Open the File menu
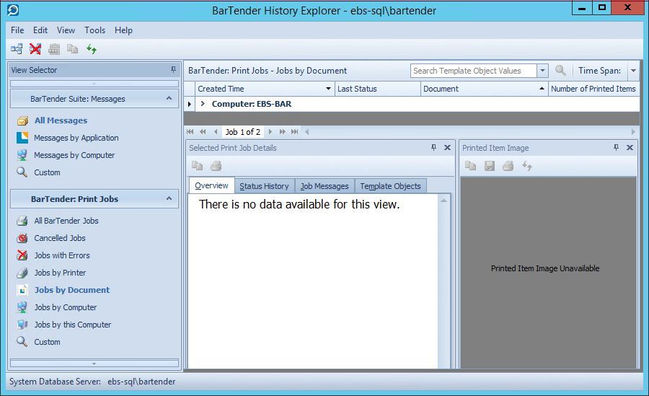Image resolution: width=649 pixels, height=396 pixels. (x=17, y=30)
